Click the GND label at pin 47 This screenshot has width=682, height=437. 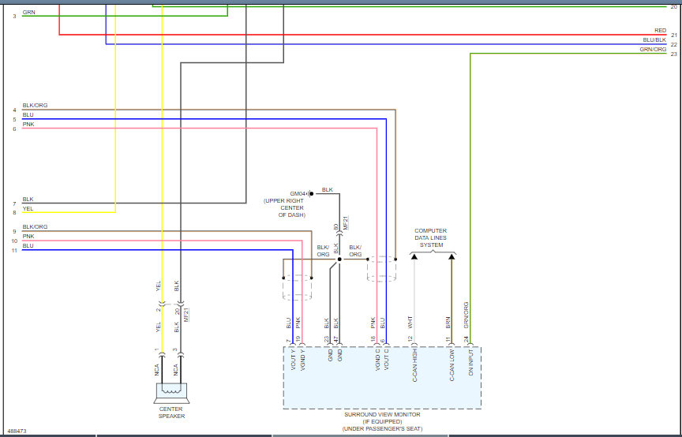pos(339,356)
